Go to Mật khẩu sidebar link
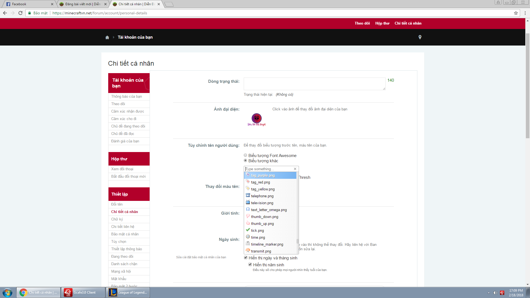The image size is (530, 298). pyautogui.click(x=119, y=279)
